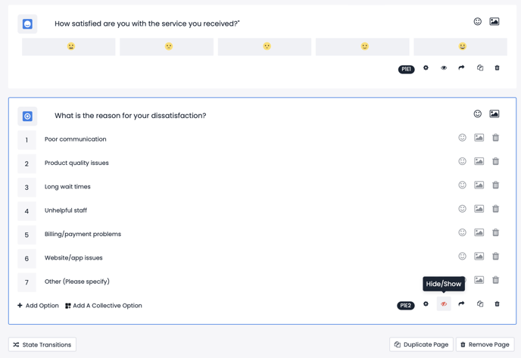This screenshot has height=358, width=521.
Task: Click share arrow on question P1E1
Action: (461, 68)
